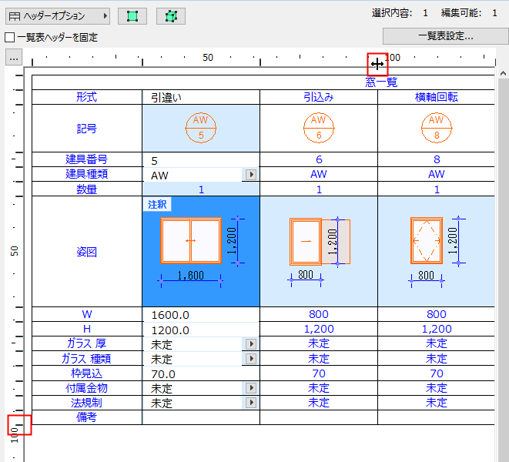509x462 pixels.
Task: Expand the ガラス 厚 dropdown arrow
Action: 250,344
